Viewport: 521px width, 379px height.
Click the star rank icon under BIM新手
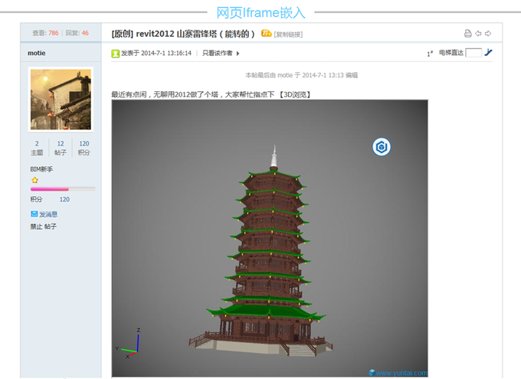34,179
